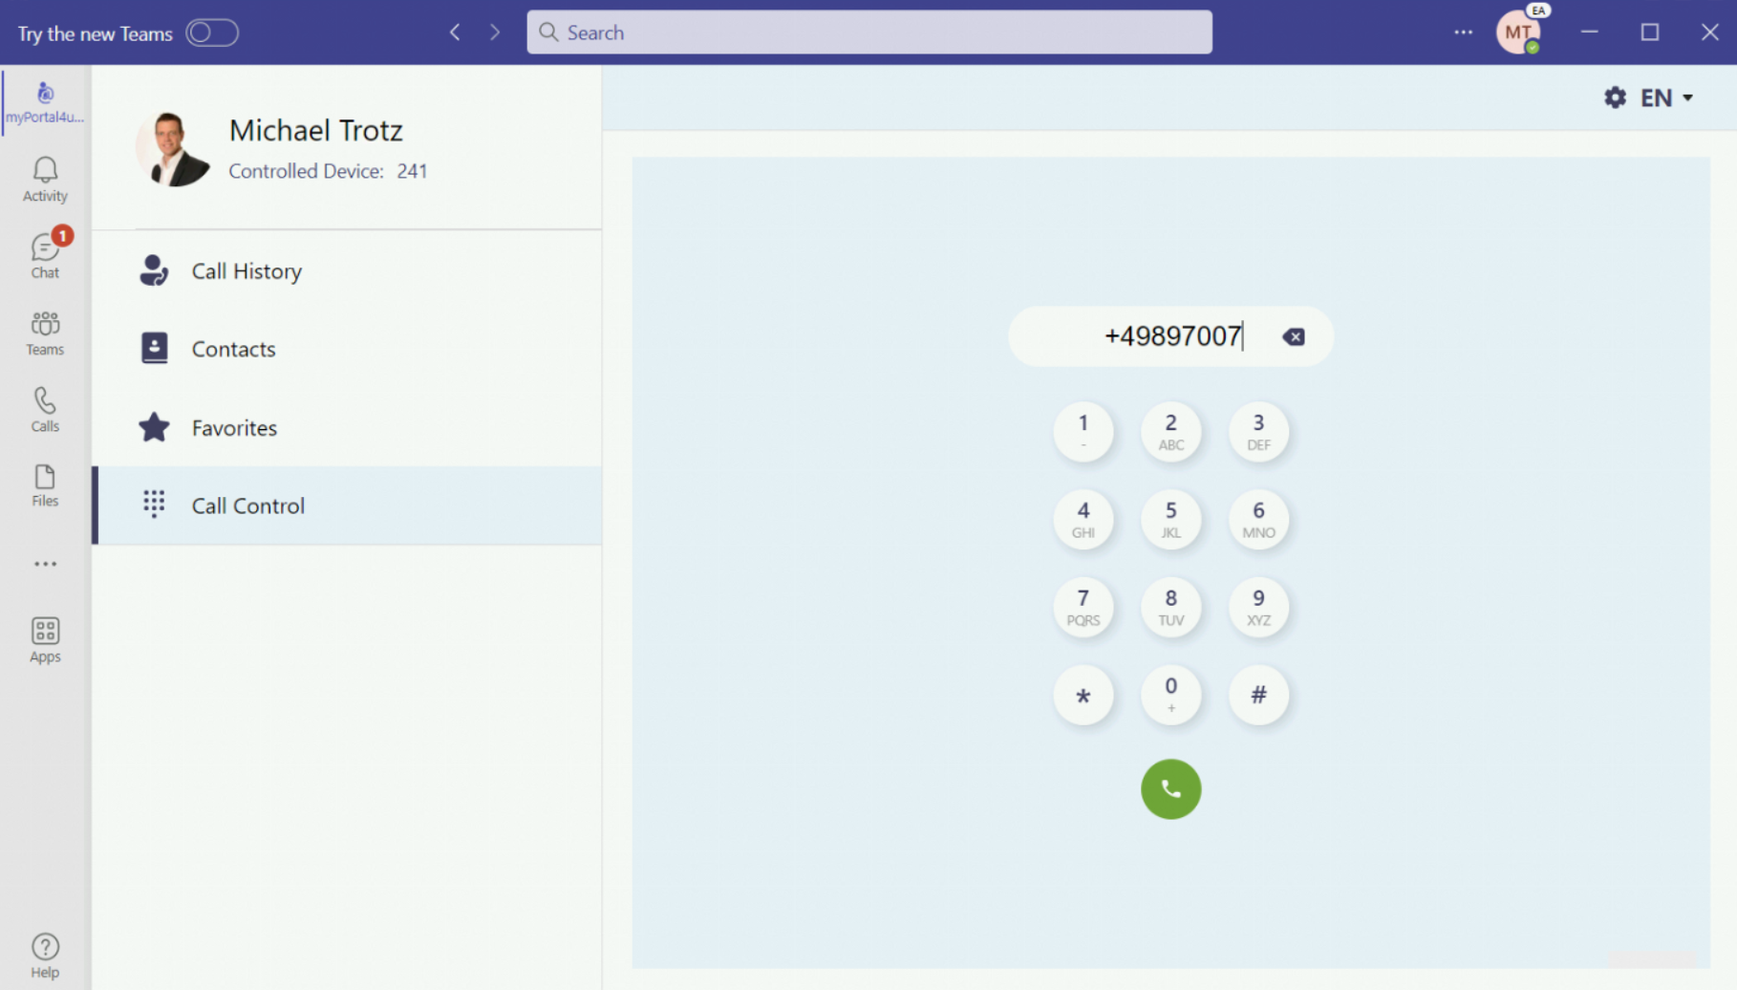Open settings gear icon
This screenshot has width=1737, height=990.
coord(1615,97)
